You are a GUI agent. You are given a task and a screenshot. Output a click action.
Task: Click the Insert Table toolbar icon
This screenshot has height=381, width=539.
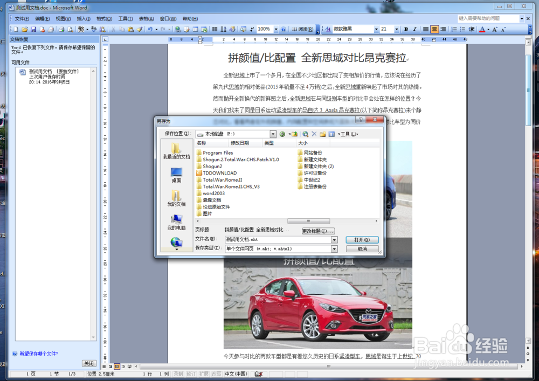coord(195,30)
